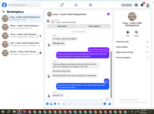Open the Windows notification center icon

(150, 112)
